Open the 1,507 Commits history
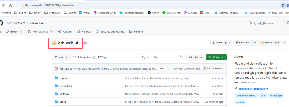 tap(213, 69)
